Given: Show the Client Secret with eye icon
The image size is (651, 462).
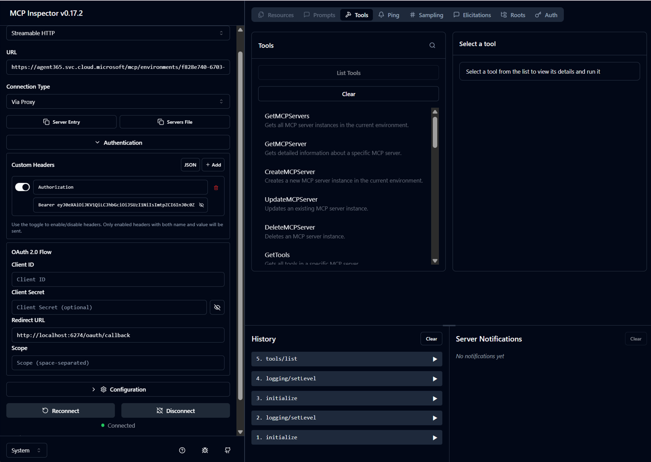Looking at the screenshot, I should 217,308.
